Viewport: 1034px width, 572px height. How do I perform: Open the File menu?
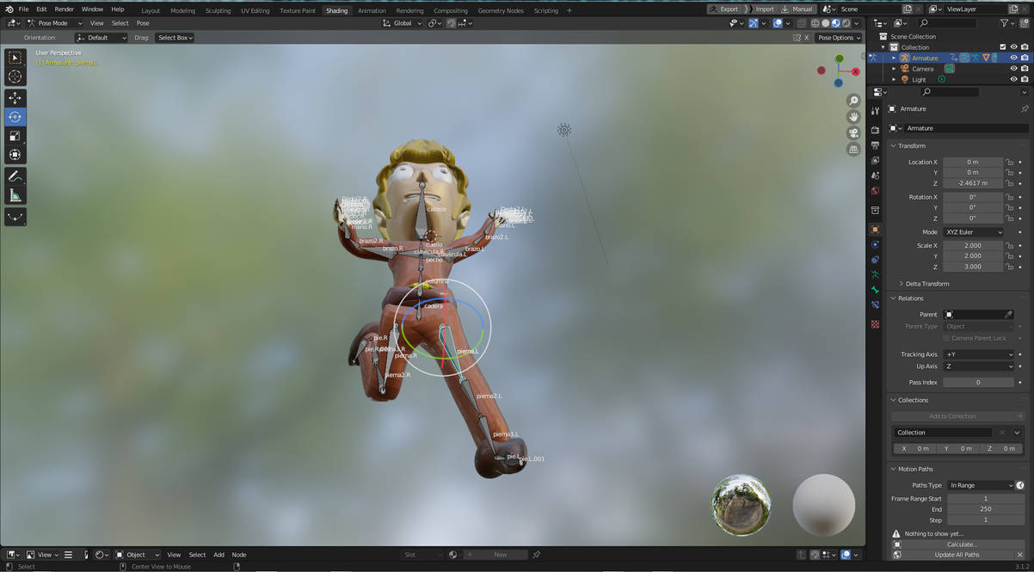pyautogui.click(x=23, y=9)
